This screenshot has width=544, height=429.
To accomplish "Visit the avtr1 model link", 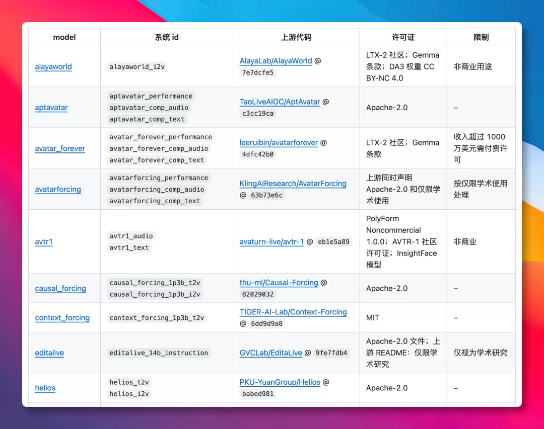I will (44, 241).
